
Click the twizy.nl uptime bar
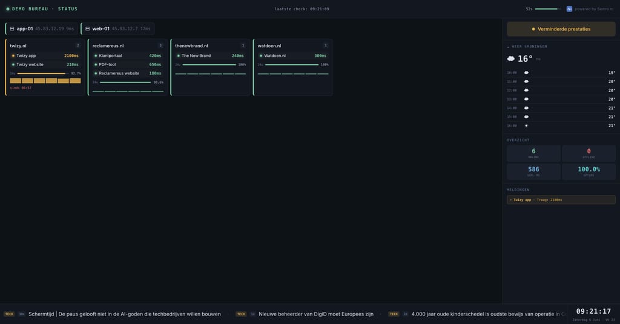pos(43,73)
